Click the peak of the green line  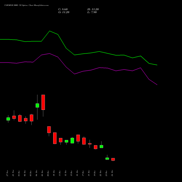(x=50, y=31)
